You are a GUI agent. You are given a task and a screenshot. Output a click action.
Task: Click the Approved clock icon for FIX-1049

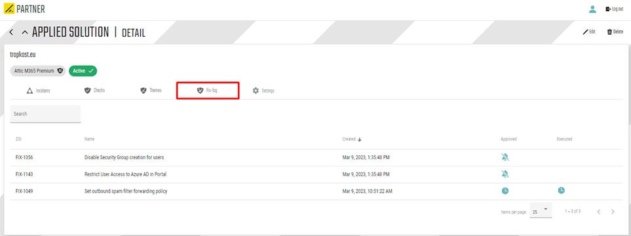click(505, 191)
